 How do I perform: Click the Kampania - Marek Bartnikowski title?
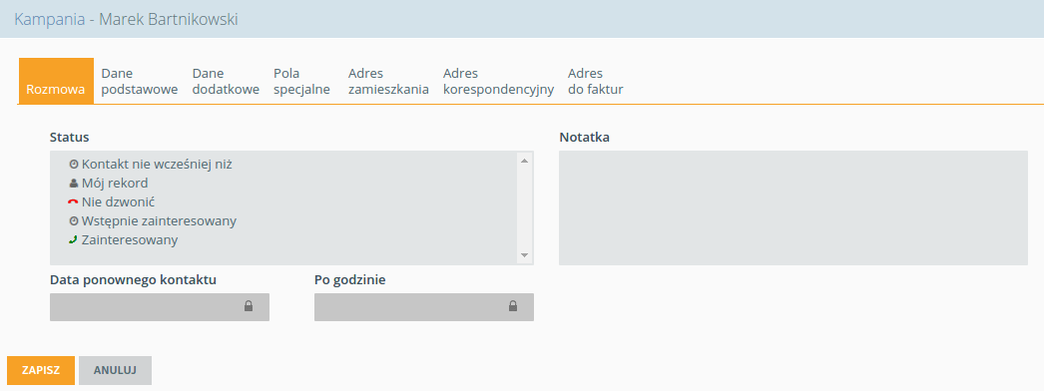tap(126, 19)
